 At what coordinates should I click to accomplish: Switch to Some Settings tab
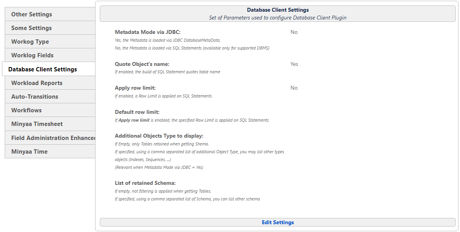[32, 28]
